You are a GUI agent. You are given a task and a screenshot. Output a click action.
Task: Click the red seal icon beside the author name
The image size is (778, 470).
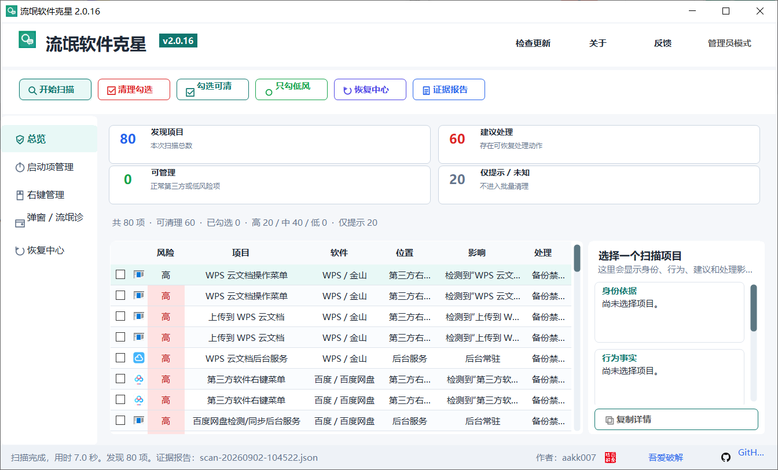pos(610,457)
